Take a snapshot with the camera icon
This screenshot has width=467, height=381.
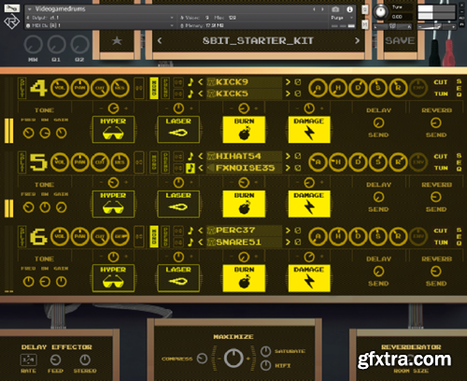[x=335, y=9]
